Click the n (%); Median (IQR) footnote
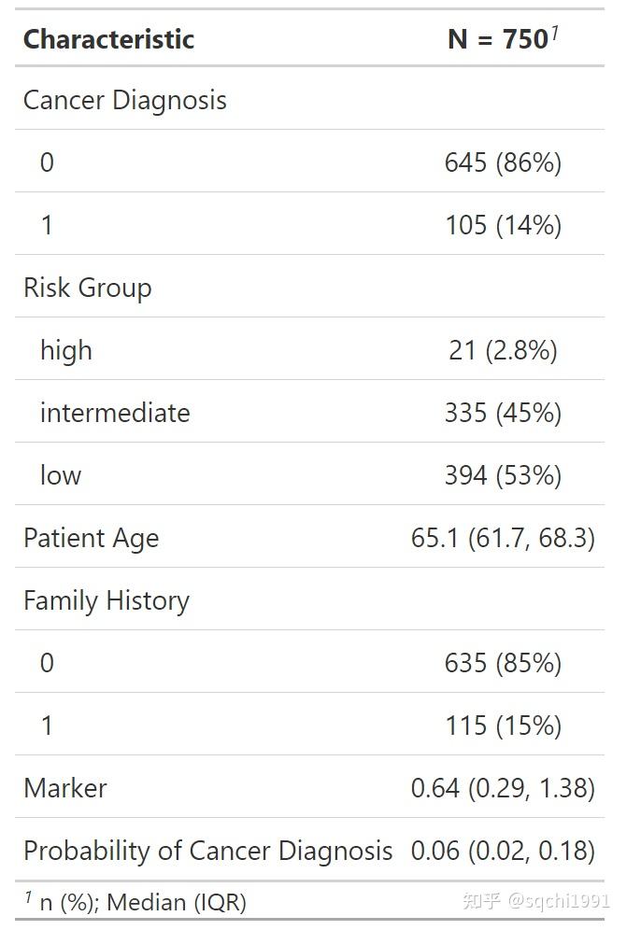 [142, 903]
